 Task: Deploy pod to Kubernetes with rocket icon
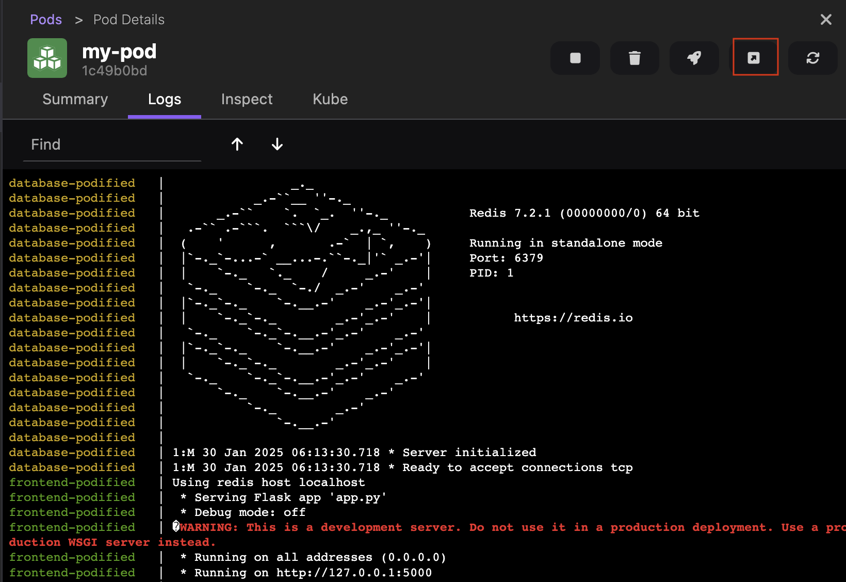click(694, 58)
